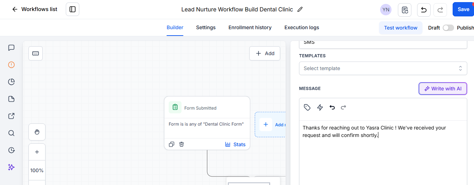The width and height of the screenshot is (474, 185).
Task: Open the workflow notes/history icon
Action: point(405,10)
